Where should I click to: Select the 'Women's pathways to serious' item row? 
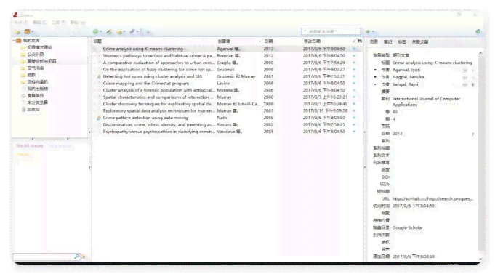(228, 55)
